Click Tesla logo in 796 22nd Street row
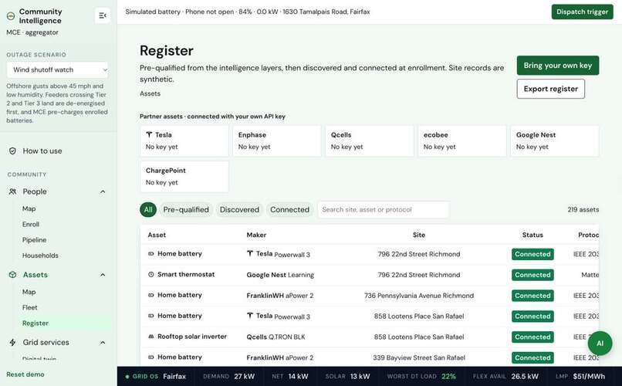Screen dimensions: 622x386 point(250,253)
